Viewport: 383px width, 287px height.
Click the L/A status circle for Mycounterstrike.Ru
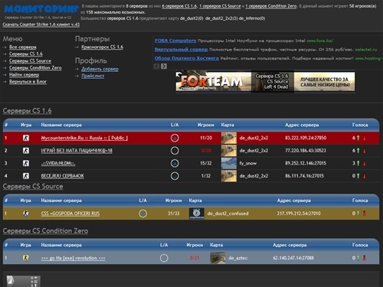tap(175, 138)
